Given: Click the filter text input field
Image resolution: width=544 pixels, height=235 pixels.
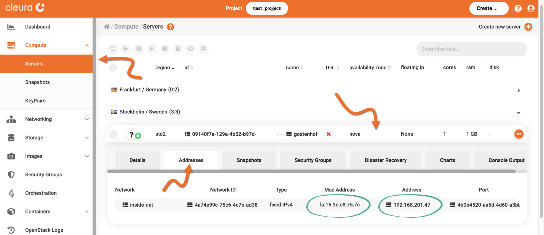Looking at the screenshot, I should tap(471, 49).
